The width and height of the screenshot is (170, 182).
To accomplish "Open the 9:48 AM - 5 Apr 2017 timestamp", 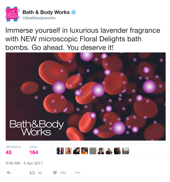I will pyautogui.click(x=24, y=163).
